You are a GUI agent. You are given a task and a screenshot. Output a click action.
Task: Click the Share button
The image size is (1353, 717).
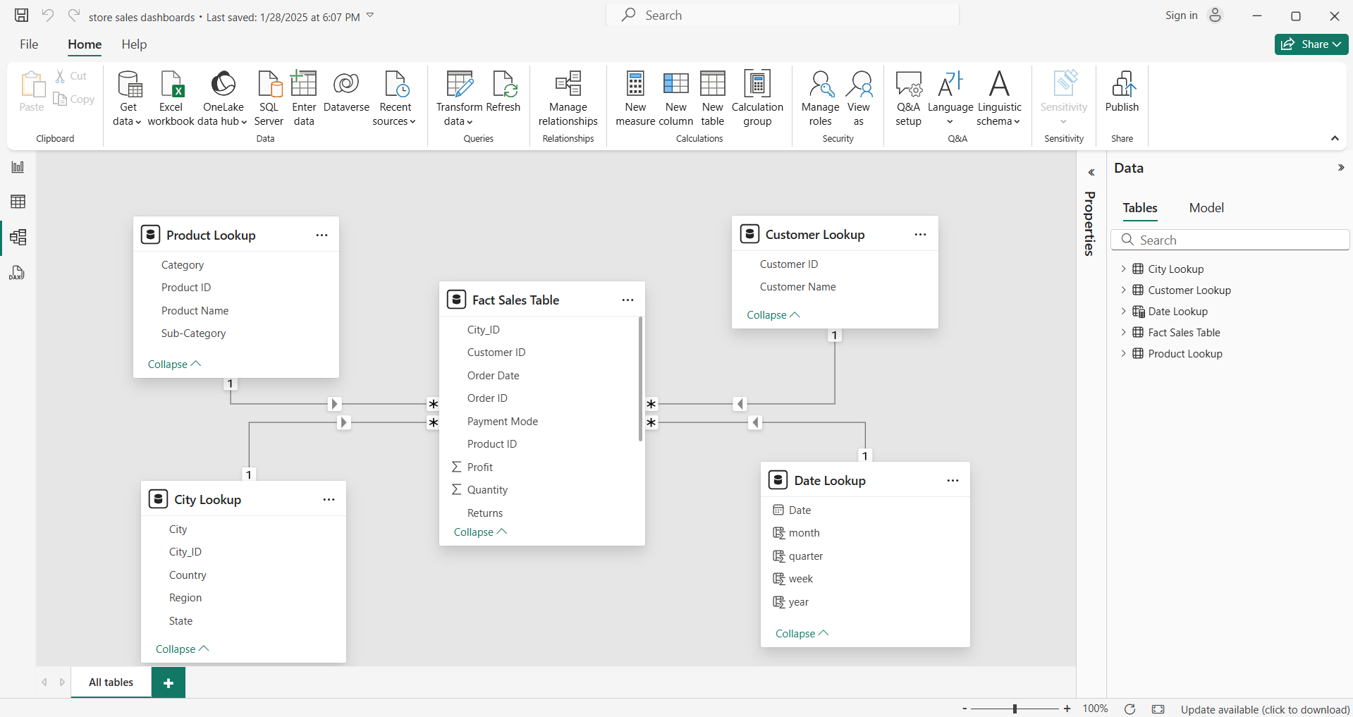[1311, 44]
